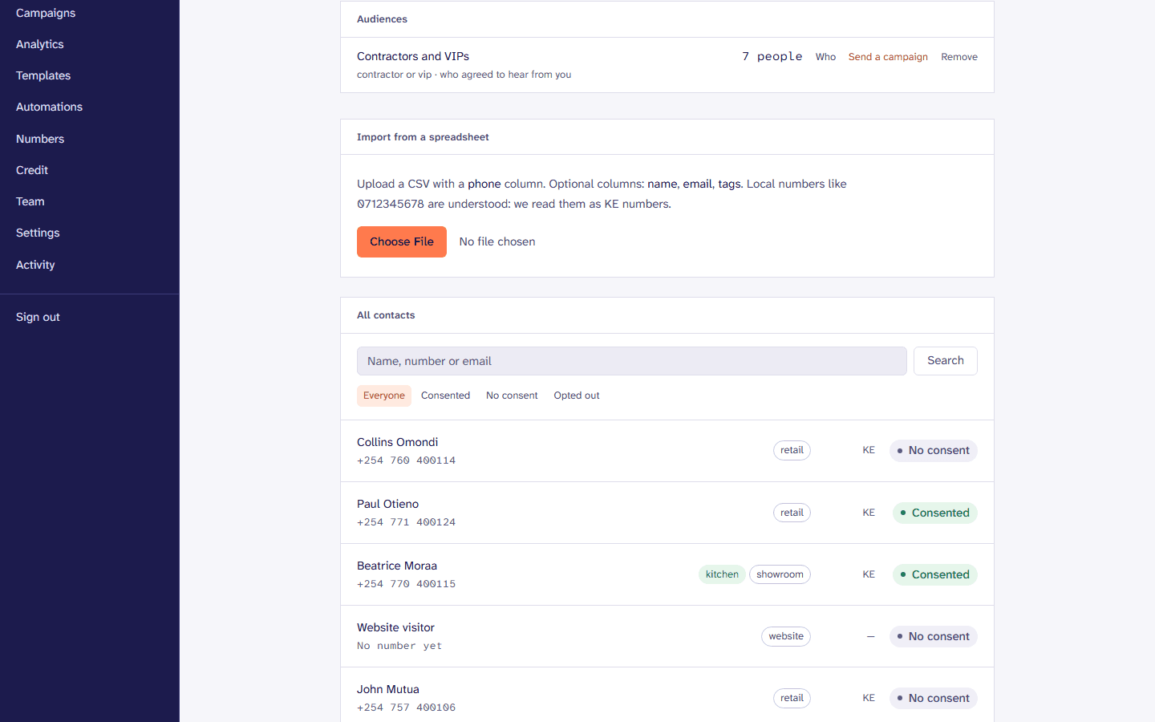Screen dimensions: 1155x722
Task: Click retail tag on Paul Otieno row
Action: coord(792,513)
